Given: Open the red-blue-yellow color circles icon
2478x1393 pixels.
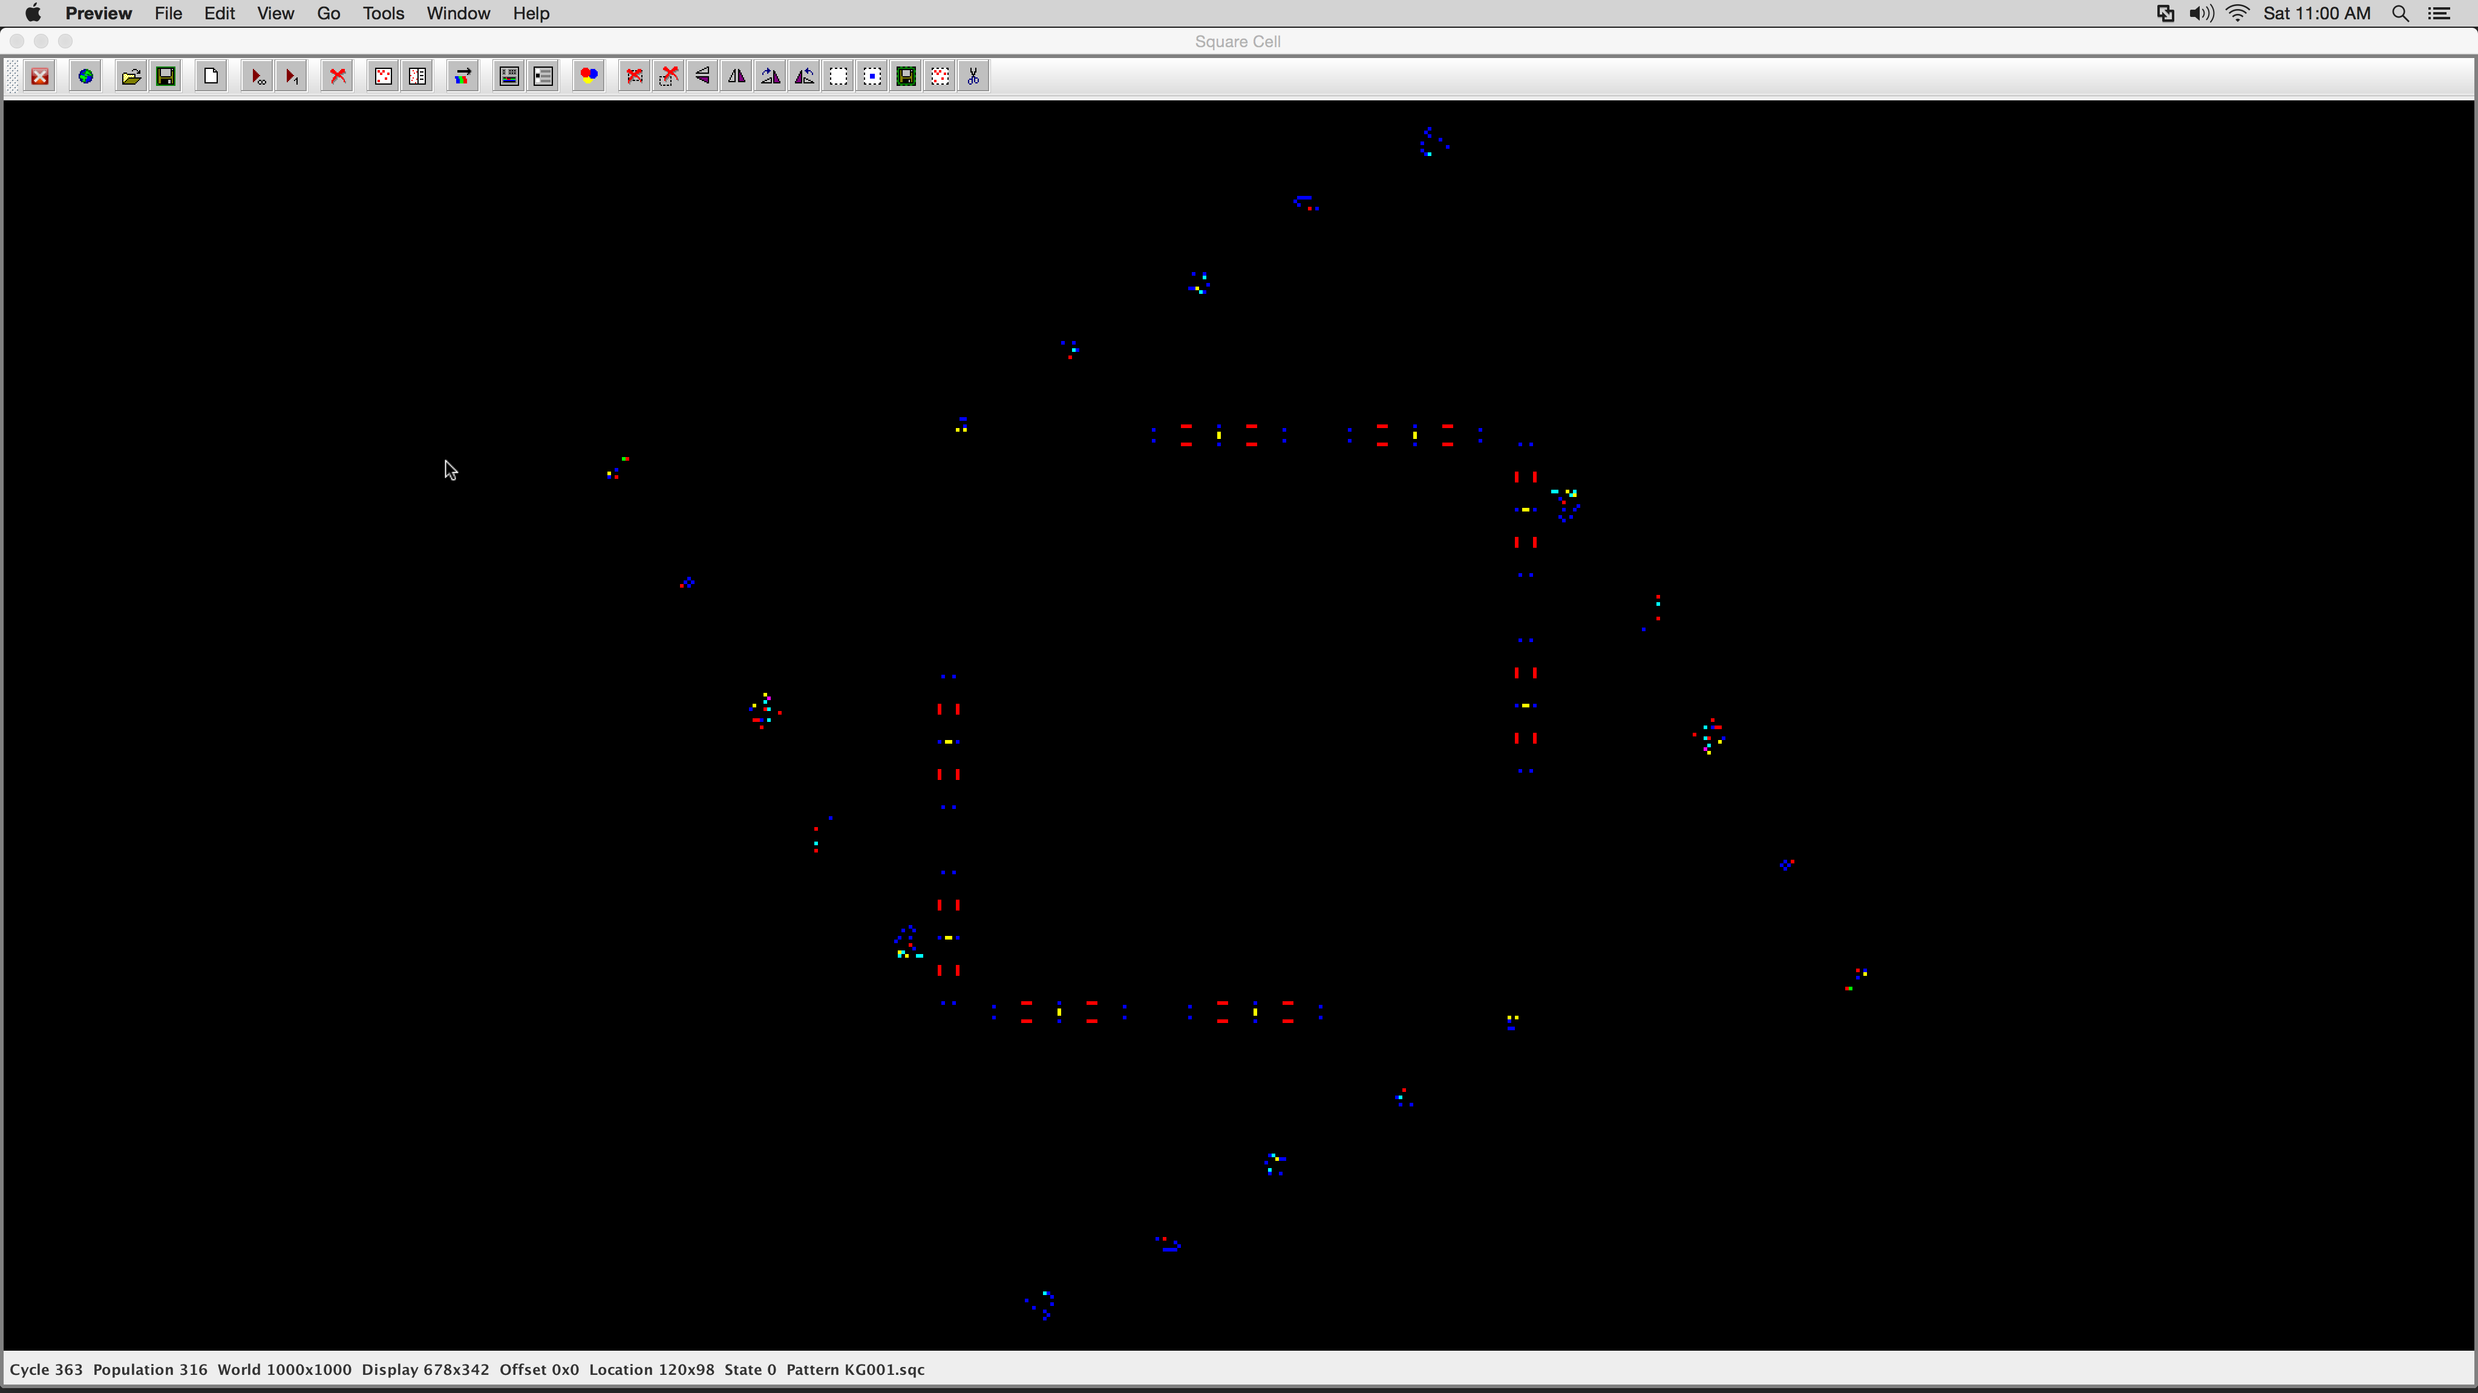Looking at the screenshot, I should point(589,77).
